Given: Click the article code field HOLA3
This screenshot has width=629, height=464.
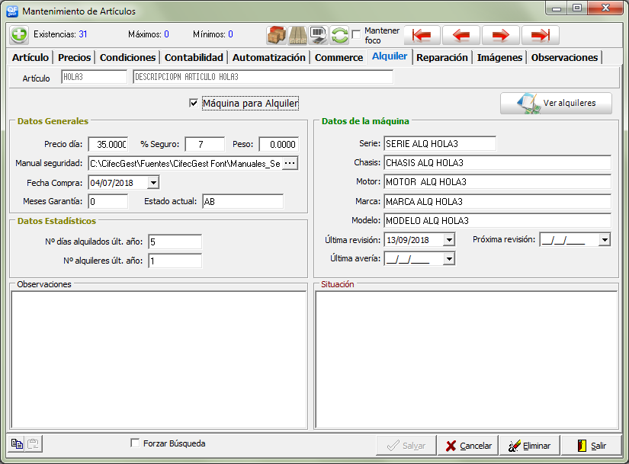Looking at the screenshot, I should click(94, 77).
